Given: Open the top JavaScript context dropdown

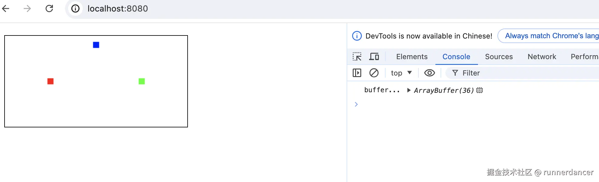Looking at the screenshot, I should 401,73.
